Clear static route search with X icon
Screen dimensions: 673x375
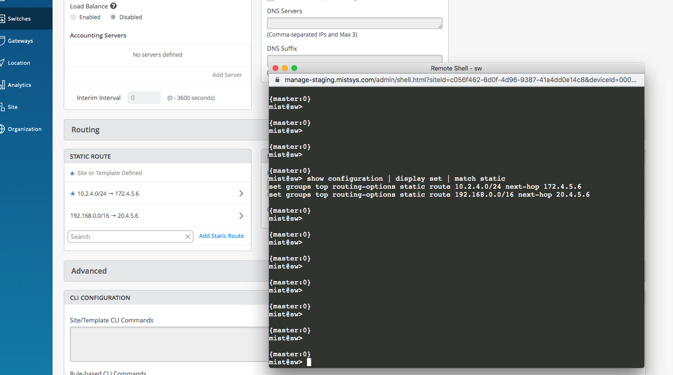[x=188, y=237]
